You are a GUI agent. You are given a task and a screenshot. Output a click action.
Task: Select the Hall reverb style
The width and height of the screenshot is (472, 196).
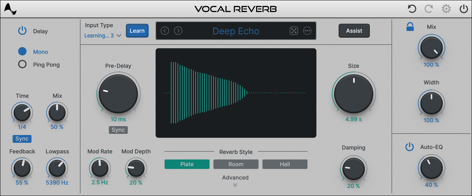pyautogui.click(x=285, y=164)
